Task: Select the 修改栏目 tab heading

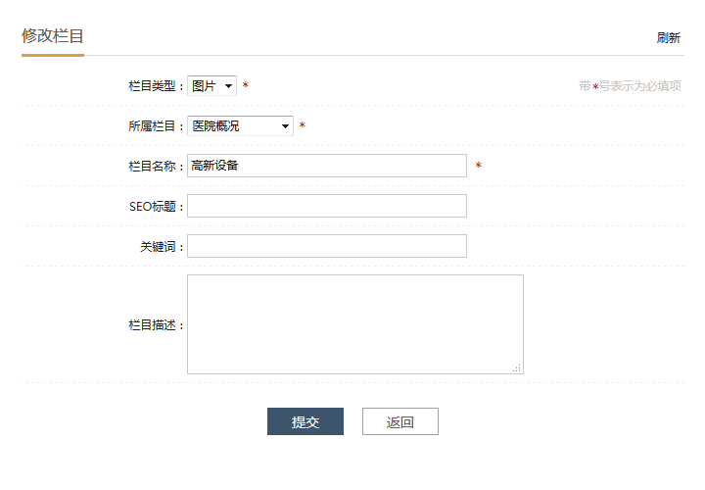Action: point(53,36)
